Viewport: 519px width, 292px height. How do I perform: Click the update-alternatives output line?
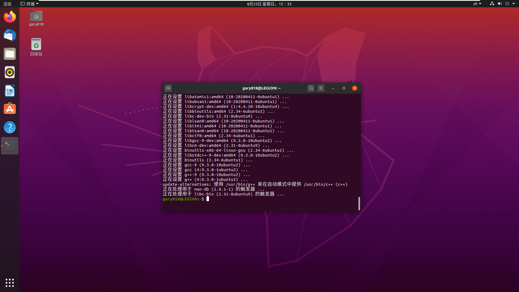pos(255,184)
